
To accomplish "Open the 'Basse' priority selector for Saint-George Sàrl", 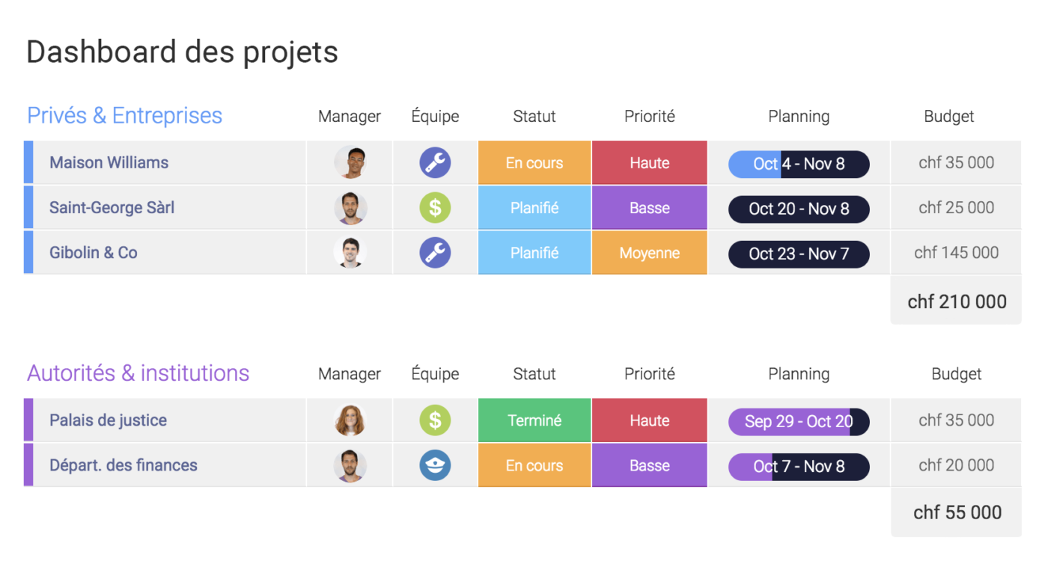I will click(x=649, y=207).
